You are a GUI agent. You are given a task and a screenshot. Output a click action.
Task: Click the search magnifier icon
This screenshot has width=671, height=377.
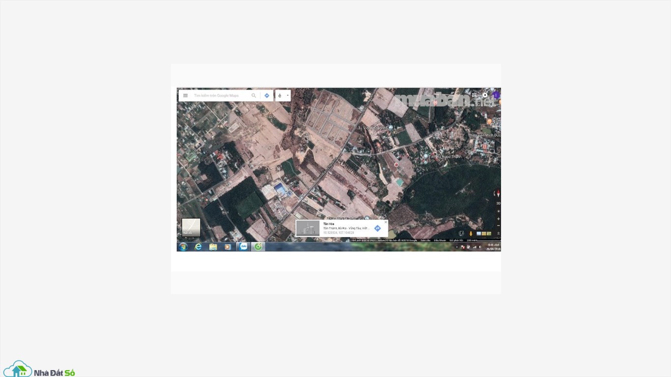click(254, 96)
